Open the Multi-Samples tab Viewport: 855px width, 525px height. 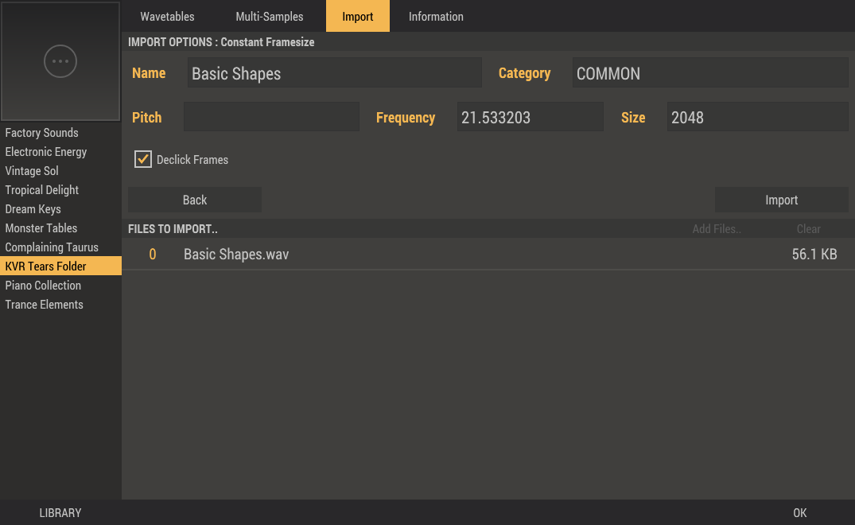click(x=270, y=17)
